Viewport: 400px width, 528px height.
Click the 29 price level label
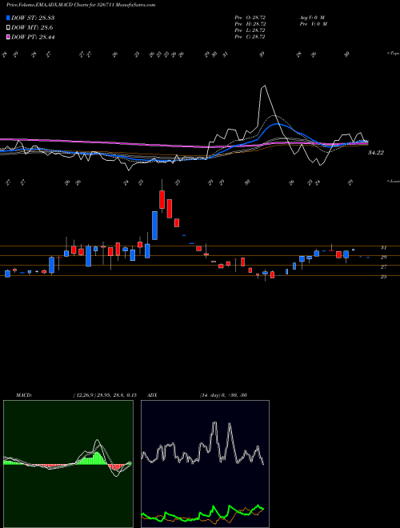point(383,258)
